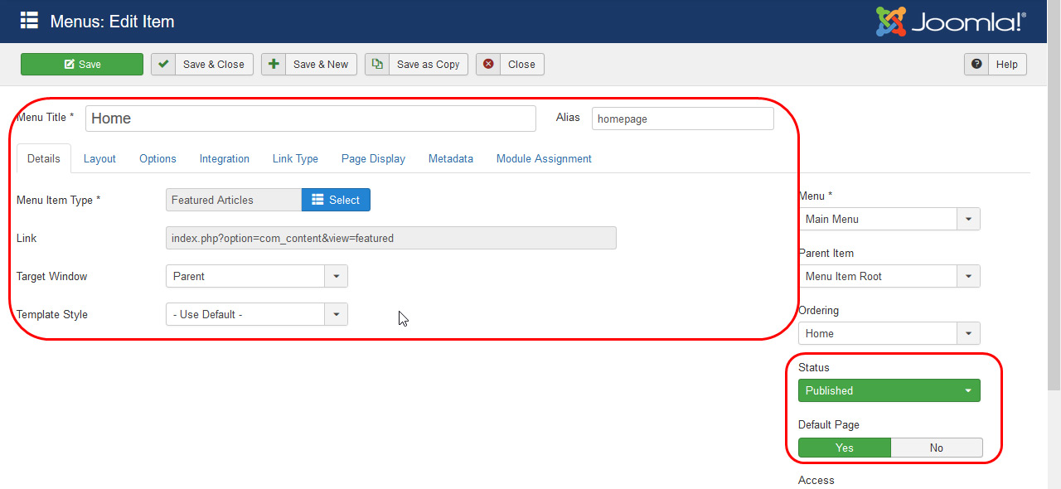This screenshot has height=489, width=1061.
Task: Click the green checkmark on Save & Close
Action: point(163,64)
